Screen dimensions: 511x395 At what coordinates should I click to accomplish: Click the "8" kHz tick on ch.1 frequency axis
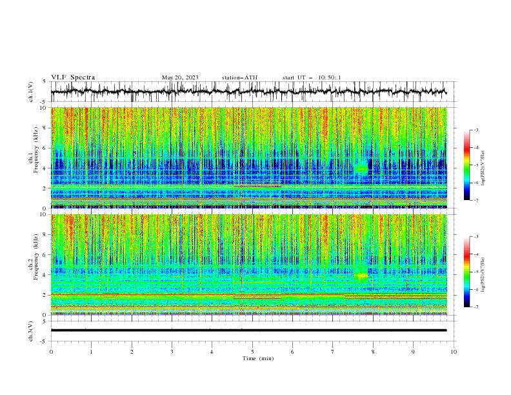(45, 128)
